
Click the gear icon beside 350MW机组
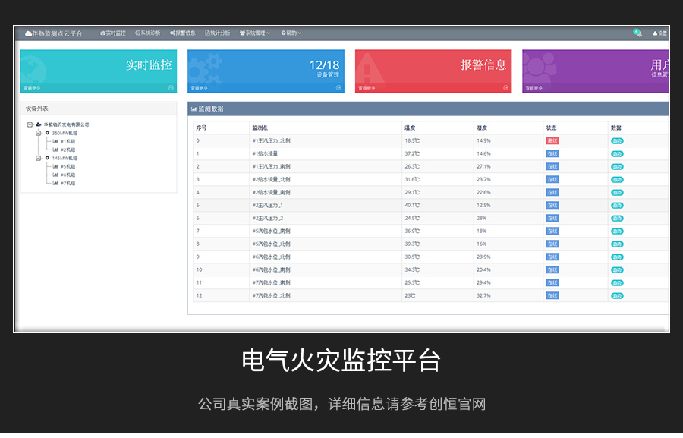tap(47, 133)
